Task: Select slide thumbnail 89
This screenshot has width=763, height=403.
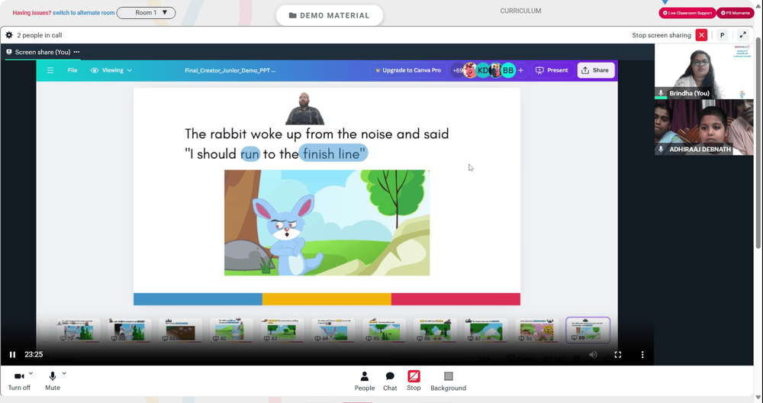Action: click(588, 330)
